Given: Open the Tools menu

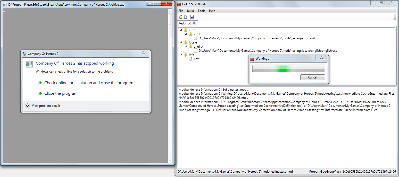Looking at the screenshot, I should (x=202, y=11).
